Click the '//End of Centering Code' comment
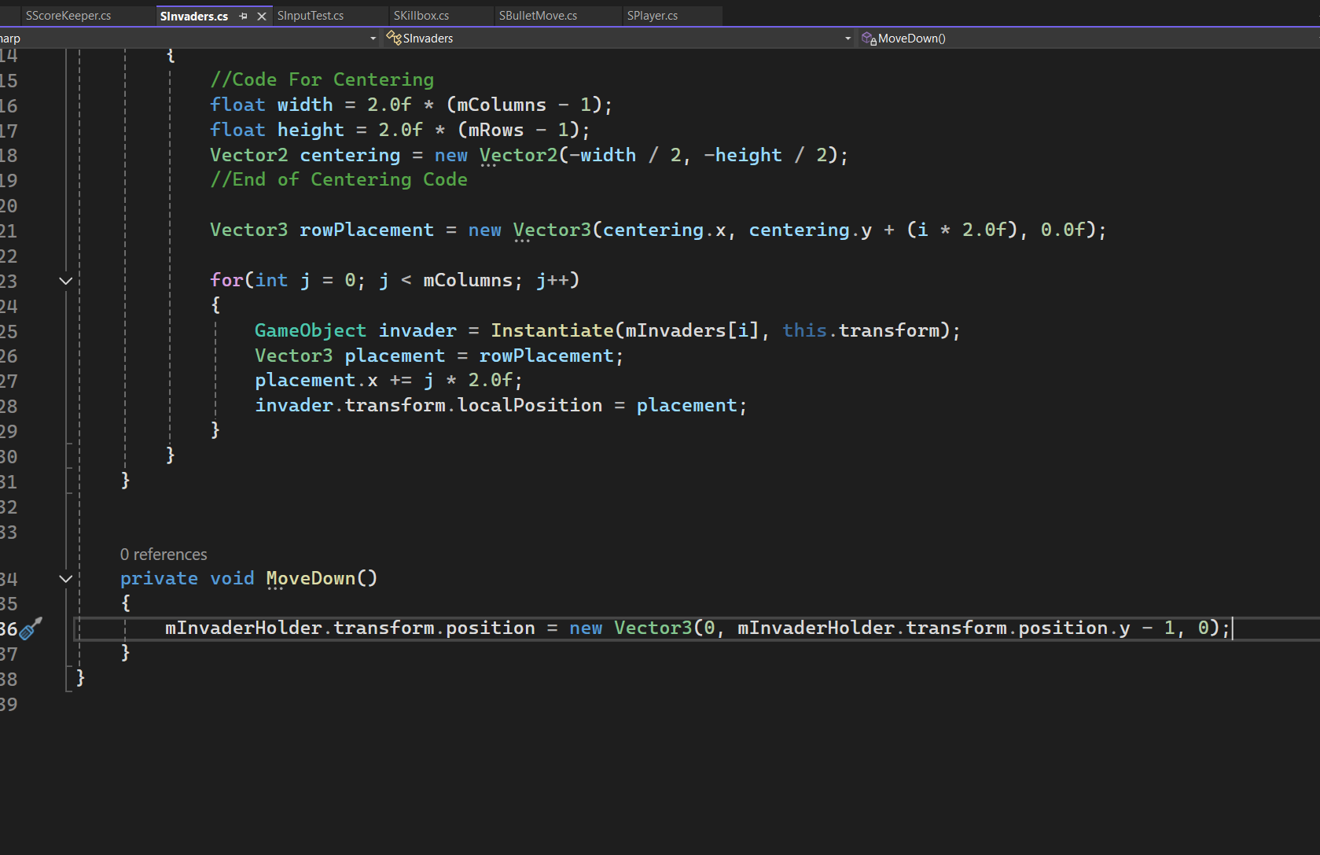1320x855 pixels. tap(339, 180)
